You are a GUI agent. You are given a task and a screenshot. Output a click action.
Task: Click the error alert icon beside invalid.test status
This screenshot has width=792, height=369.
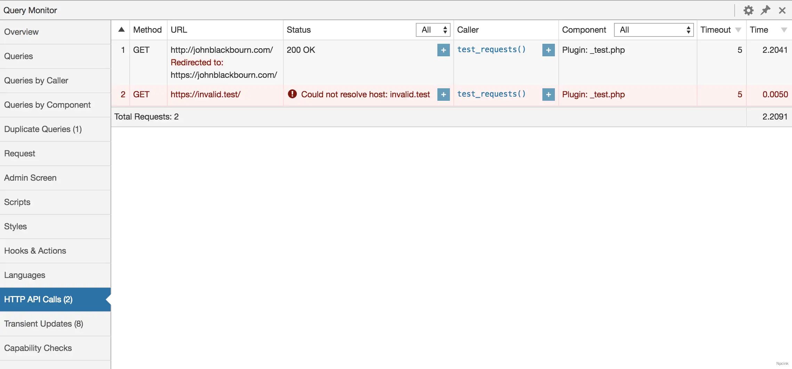coord(292,94)
